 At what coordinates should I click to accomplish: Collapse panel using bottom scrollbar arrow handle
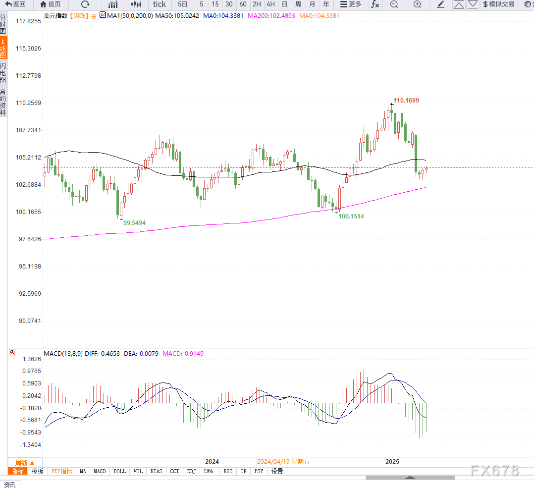point(410,478)
